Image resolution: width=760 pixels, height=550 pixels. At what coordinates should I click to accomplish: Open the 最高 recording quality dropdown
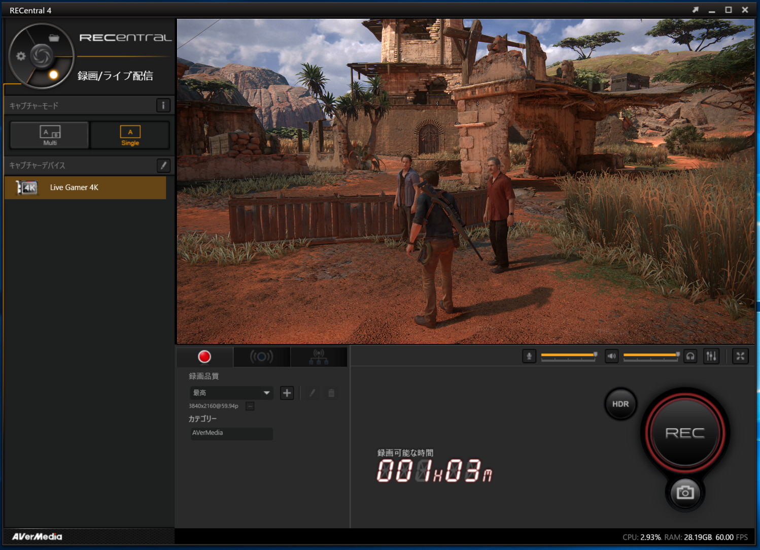(231, 393)
